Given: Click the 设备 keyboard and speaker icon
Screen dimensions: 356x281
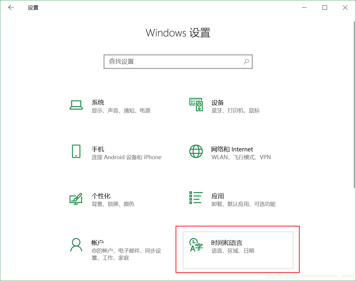Looking at the screenshot, I should pyautogui.click(x=196, y=104).
